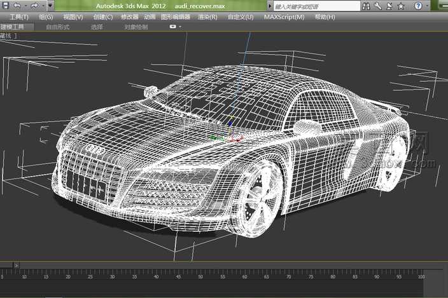Image resolution: width=448 pixels, height=298 pixels.
Task: Click the timeline at frame 50
Action: click(200, 276)
